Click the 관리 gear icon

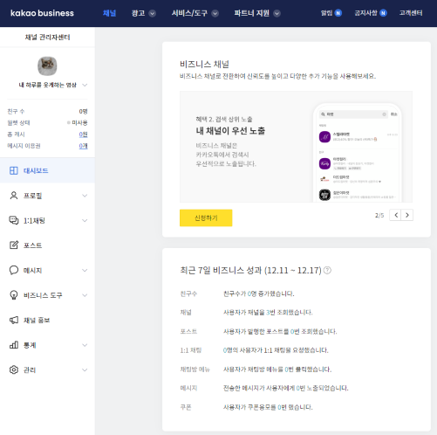[14, 369]
